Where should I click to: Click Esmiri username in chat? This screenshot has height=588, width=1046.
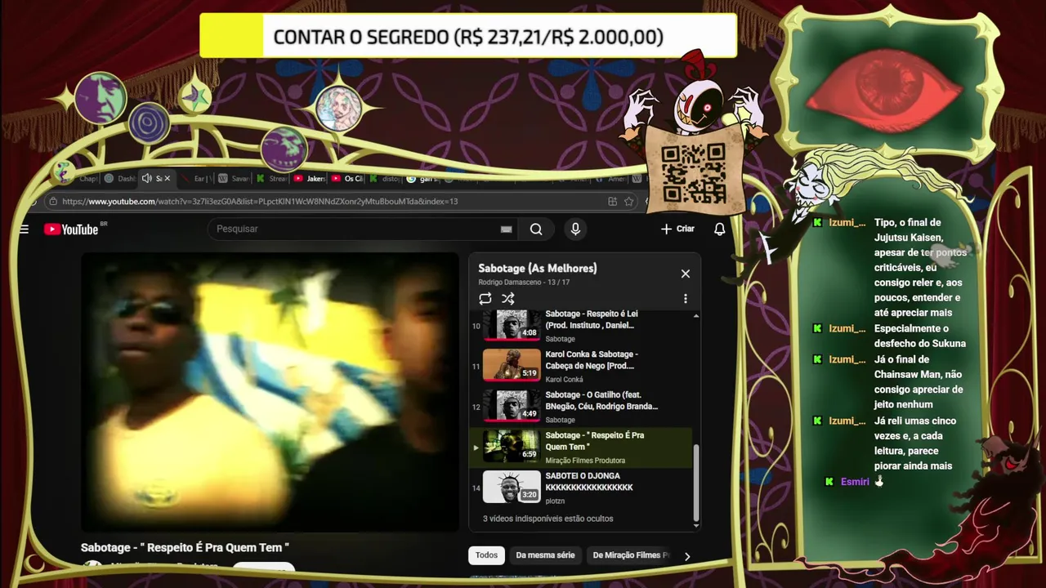(x=855, y=482)
